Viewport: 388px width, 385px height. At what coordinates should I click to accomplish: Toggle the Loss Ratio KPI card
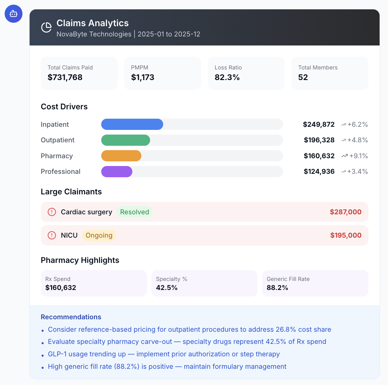click(x=246, y=73)
